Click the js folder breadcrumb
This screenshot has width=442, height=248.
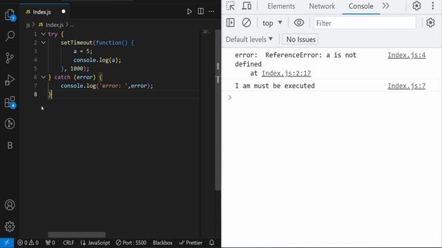(x=28, y=25)
